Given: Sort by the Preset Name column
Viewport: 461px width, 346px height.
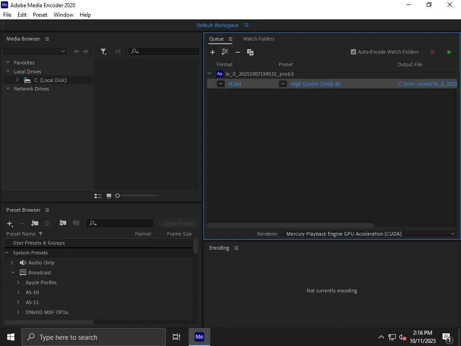Looking at the screenshot, I should pos(21,234).
